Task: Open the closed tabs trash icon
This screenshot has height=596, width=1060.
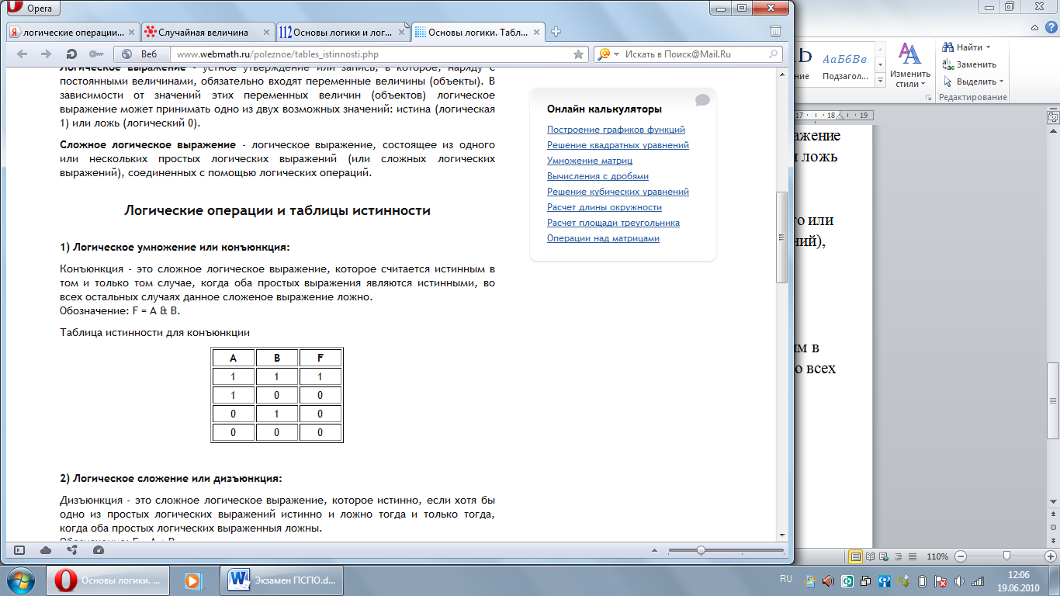Action: [x=775, y=32]
